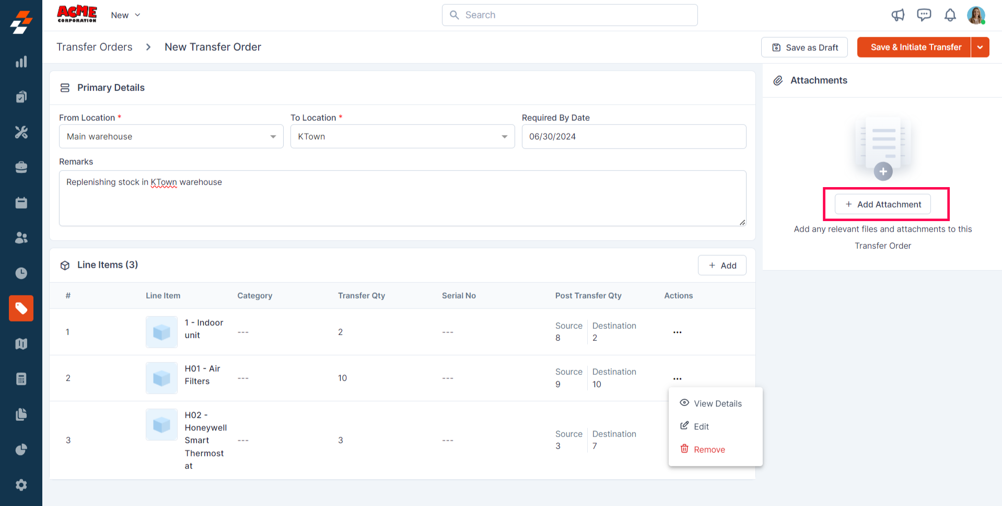Open the pie chart reports sidebar icon
The height and width of the screenshot is (506, 1002).
pos(21,450)
